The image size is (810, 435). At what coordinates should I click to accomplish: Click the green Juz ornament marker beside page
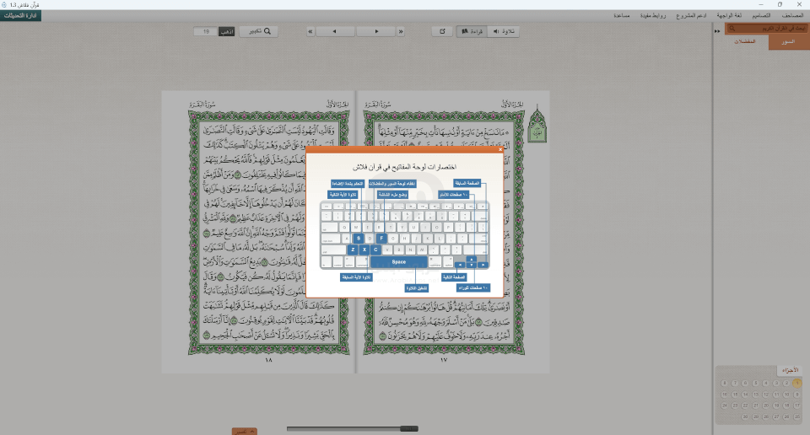pyautogui.click(x=537, y=124)
